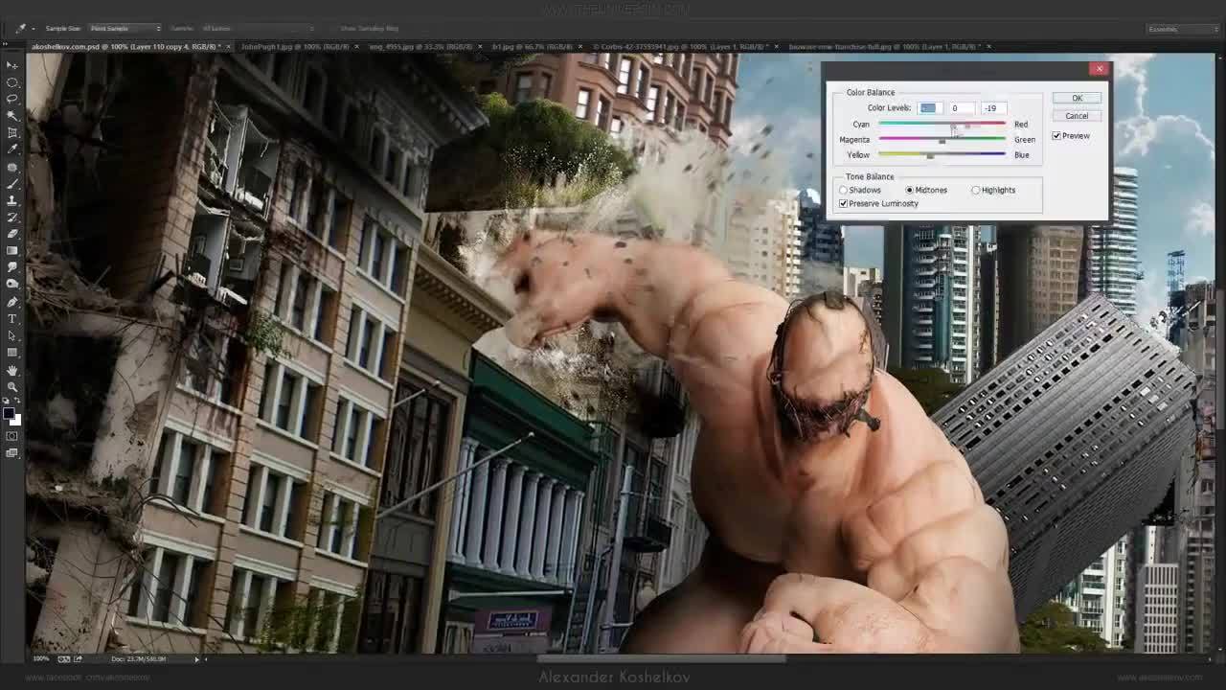Select the Brush tool

pos(12,183)
